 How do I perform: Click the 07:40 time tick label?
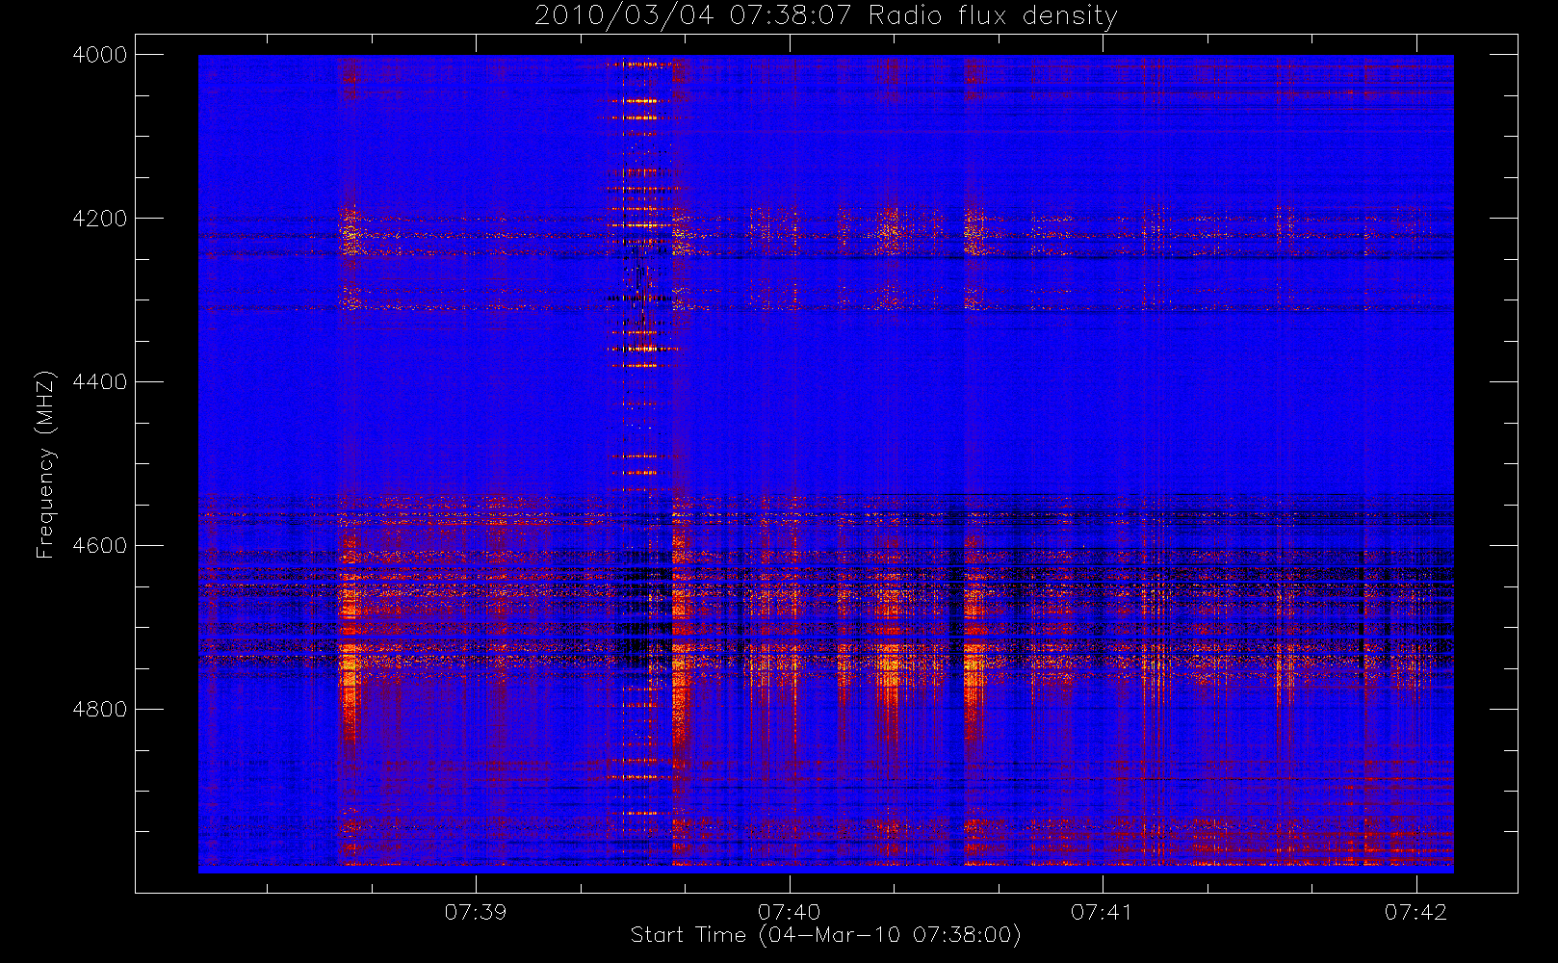(789, 912)
